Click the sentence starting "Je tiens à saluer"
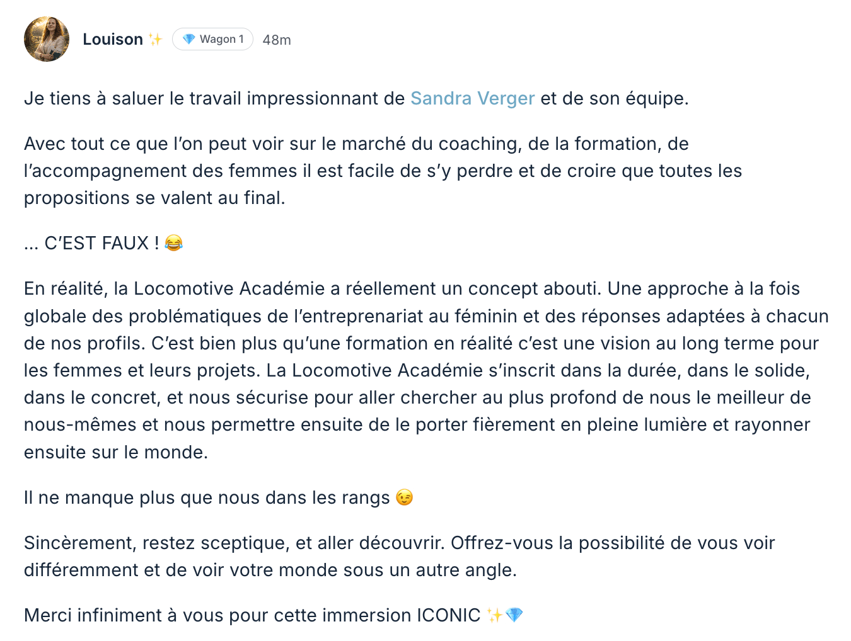The height and width of the screenshot is (641, 851). coord(214,98)
